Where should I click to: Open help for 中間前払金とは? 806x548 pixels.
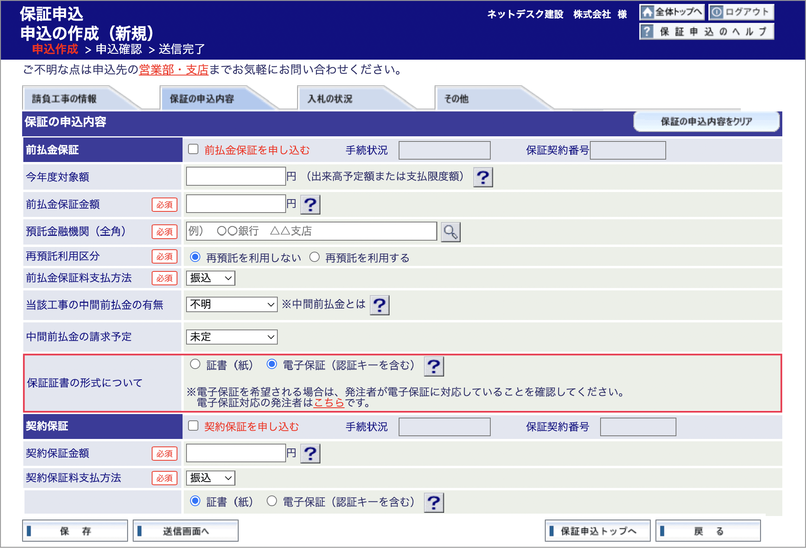click(x=379, y=305)
